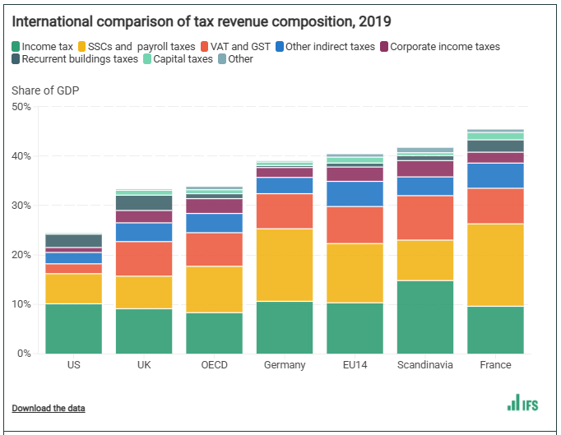Image resolution: width=561 pixels, height=435 pixels.
Task: Click the green Income tax legend swatch
Action: click(16, 47)
